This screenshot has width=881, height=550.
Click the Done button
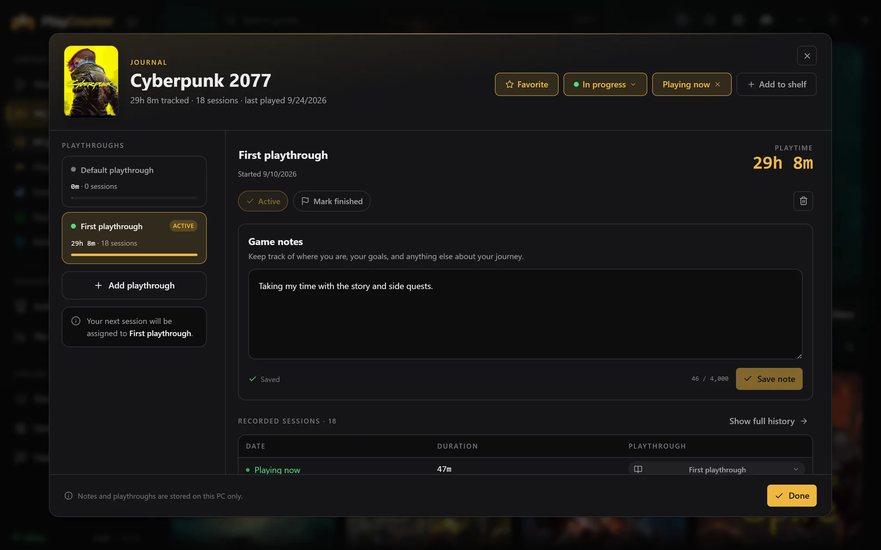pos(792,496)
